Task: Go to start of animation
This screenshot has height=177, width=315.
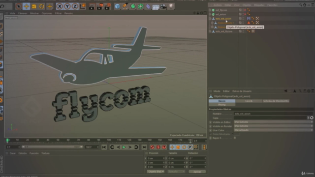Action: coord(104,147)
